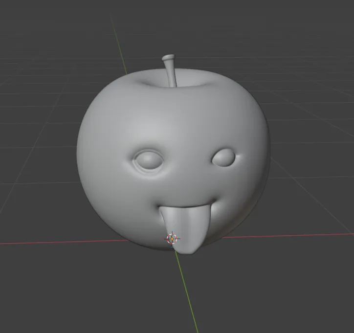Click empty grid area in top-right corner
Screen dimensions: 354x333
(x=318, y=29)
